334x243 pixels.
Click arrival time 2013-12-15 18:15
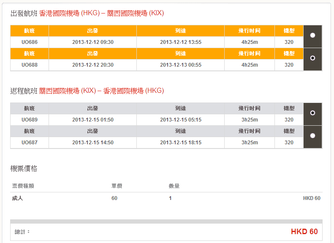[181, 143]
